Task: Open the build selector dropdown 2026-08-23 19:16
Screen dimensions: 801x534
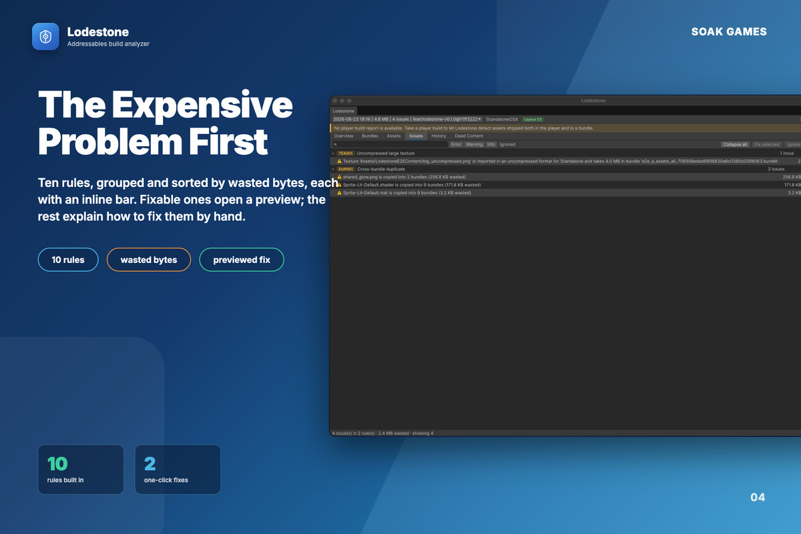Action: click(x=407, y=119)
